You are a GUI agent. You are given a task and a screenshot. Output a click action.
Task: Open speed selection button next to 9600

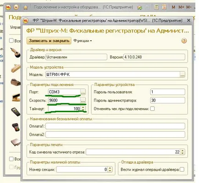point(83,101)
